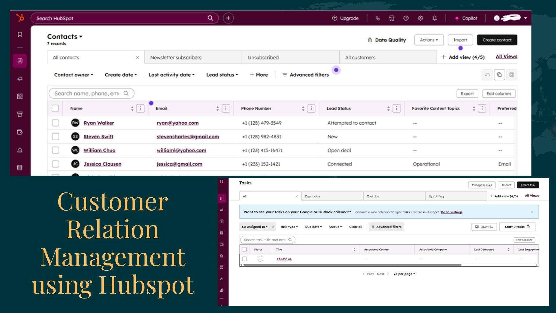The height and width of the screenshot is (313, 556).
Task: Open the account menu dropdown arrow
Action: click(x=525, y=18)
